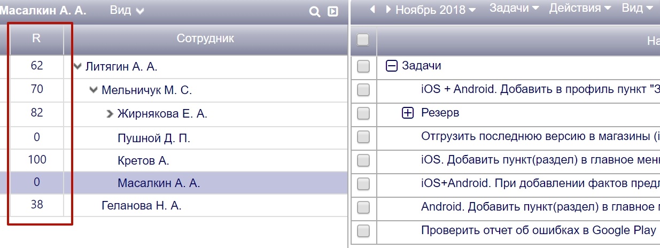Select employee Кретов А.
Screen dimensions: 660x248
[143, 160]
